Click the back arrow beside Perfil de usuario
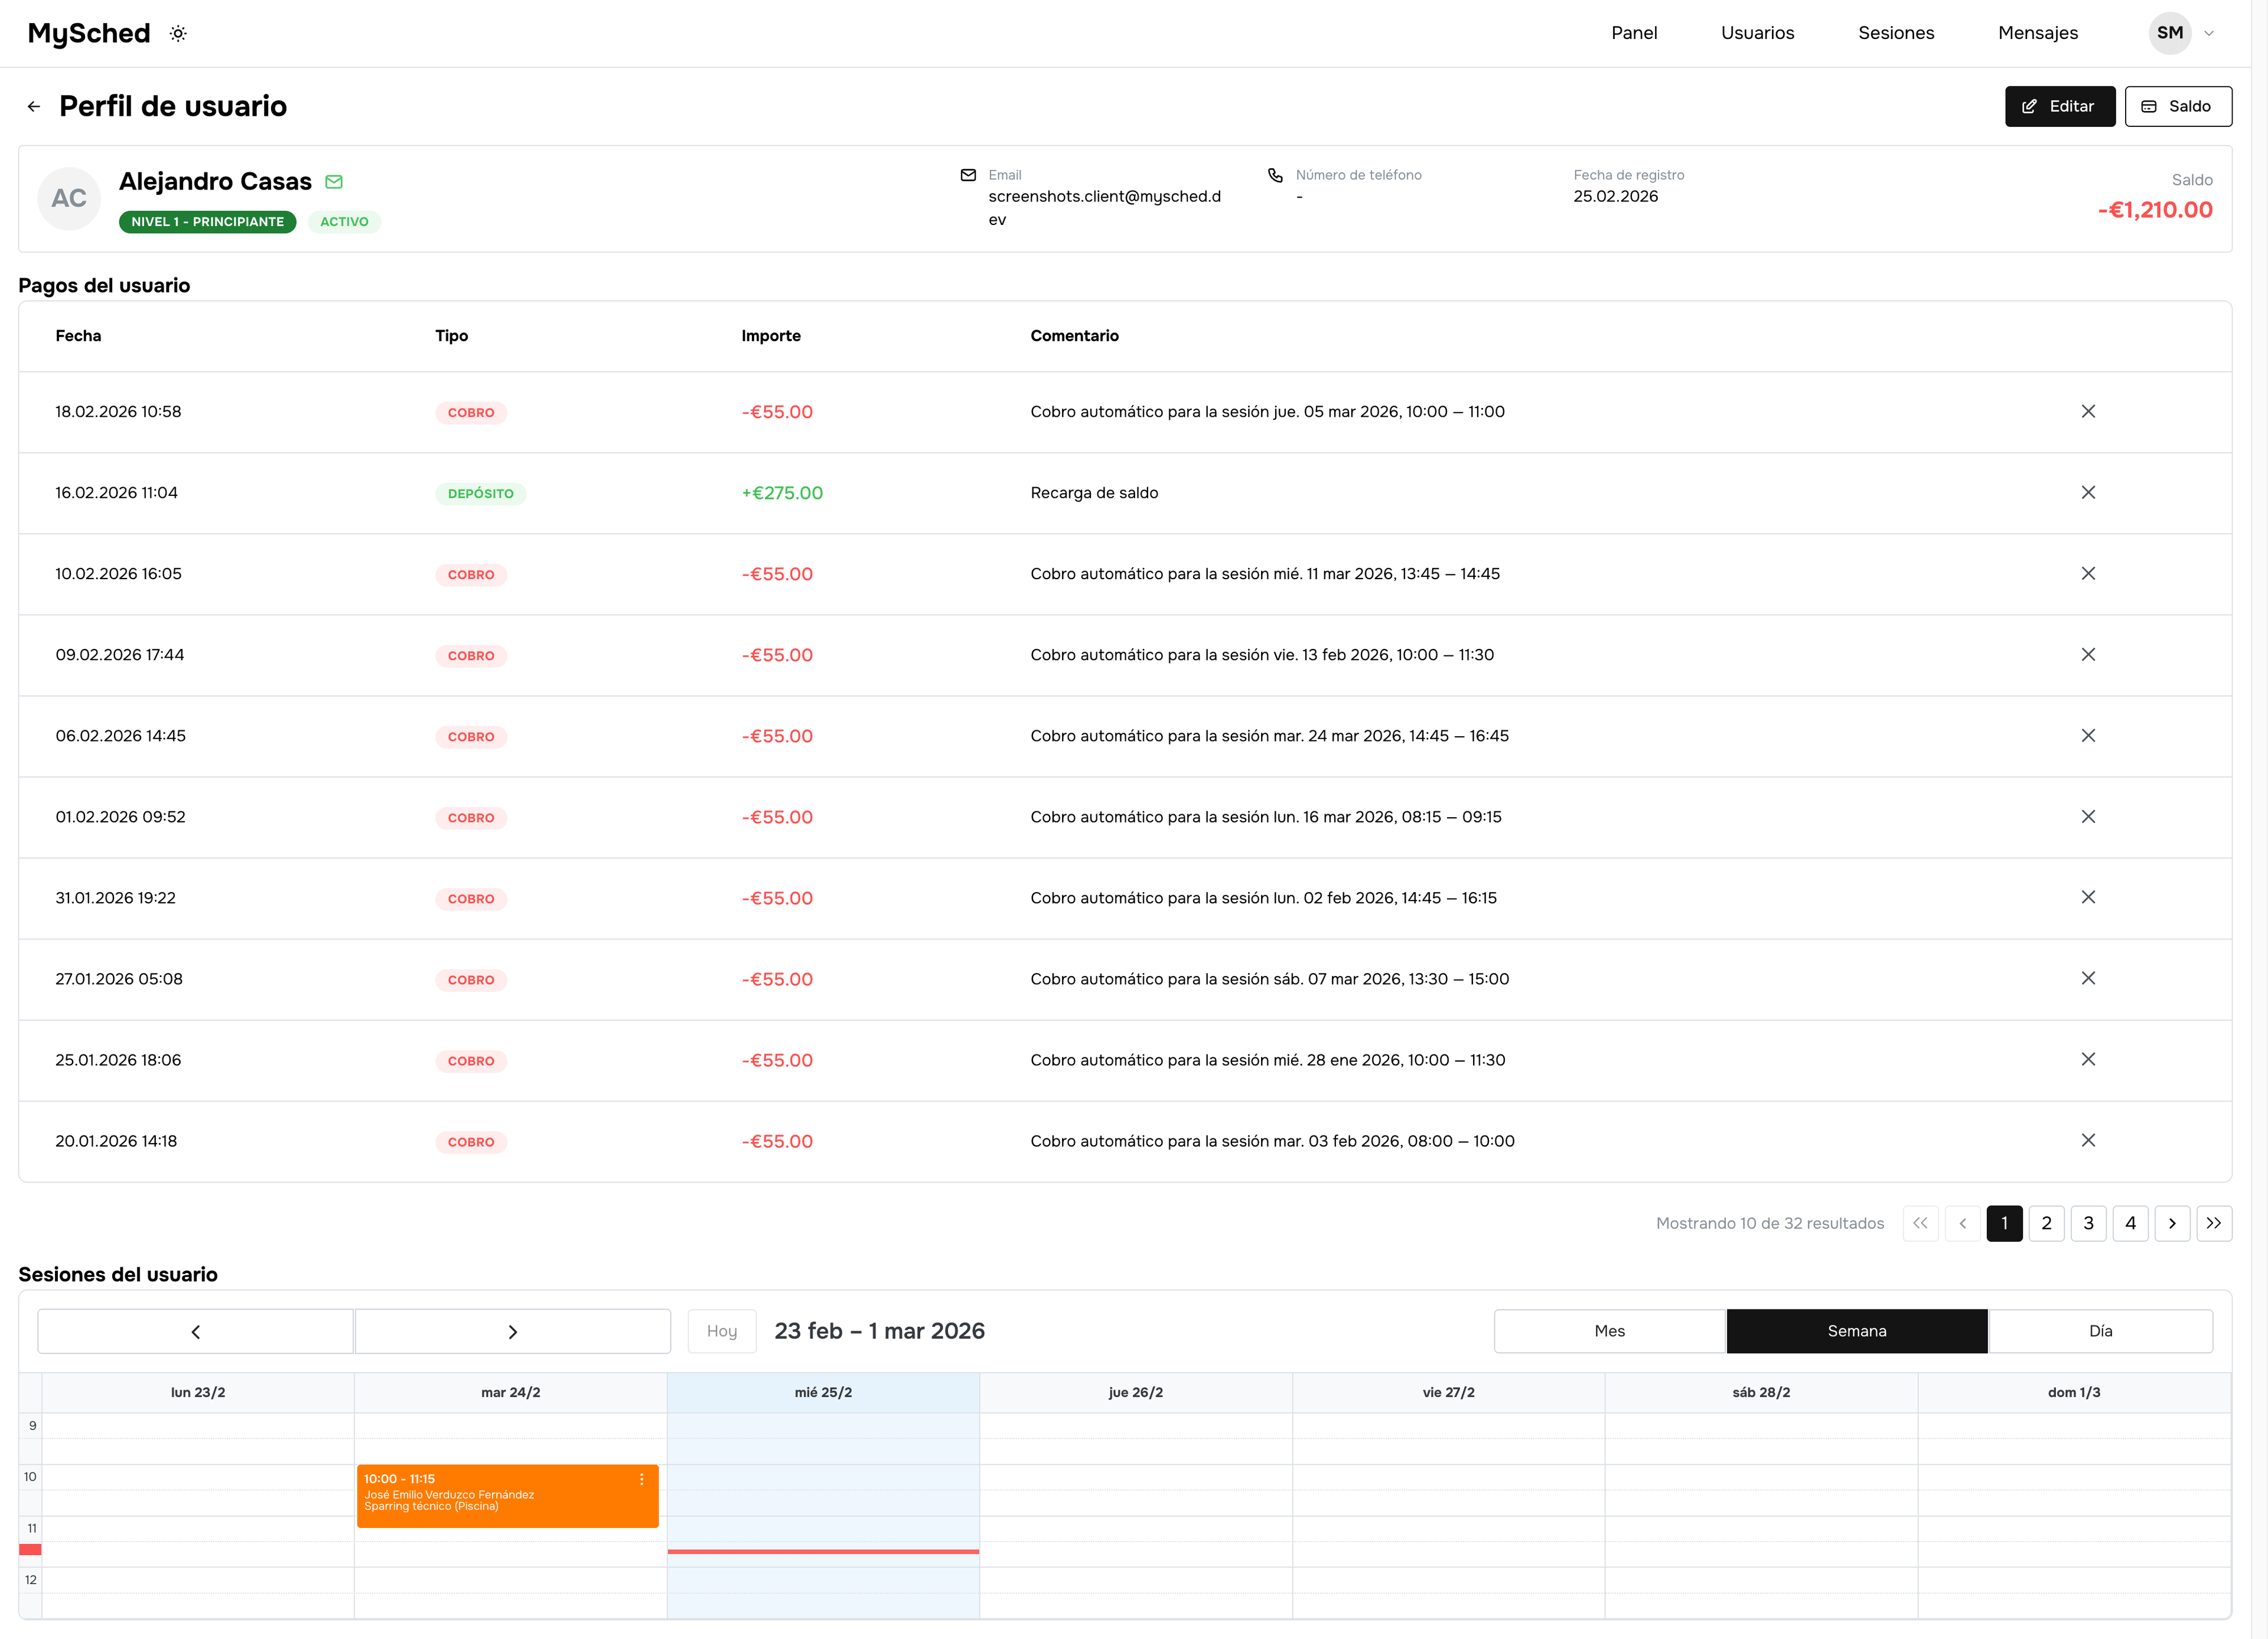Viewport: 2268px width, 1639px height. [x=34, y=106]
